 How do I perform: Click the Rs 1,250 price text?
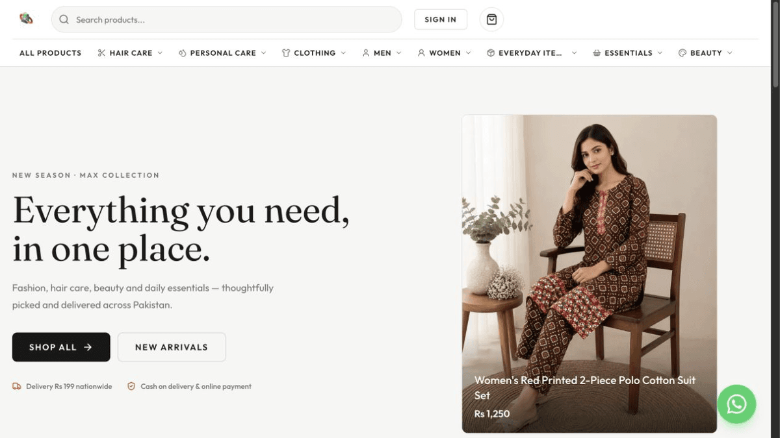click(492, 413)
